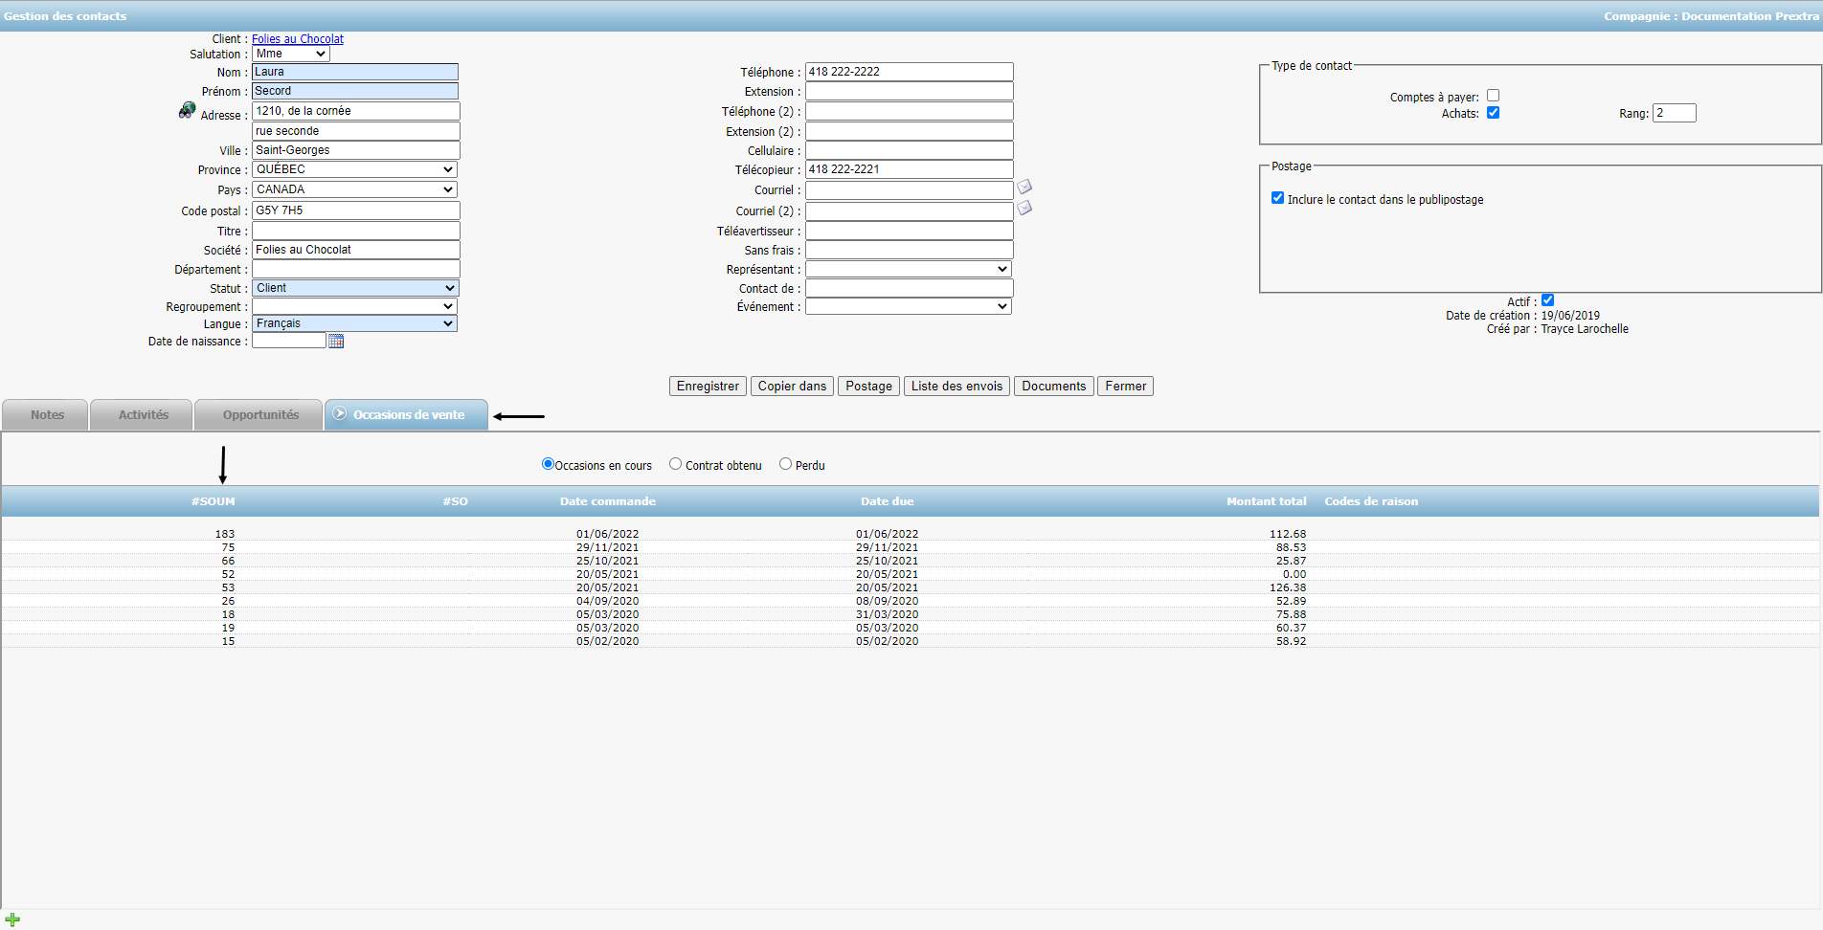This screenshot has height=930, width=1823.
Task: Open the Regroupement dropdown
Action: click(354, 306)
